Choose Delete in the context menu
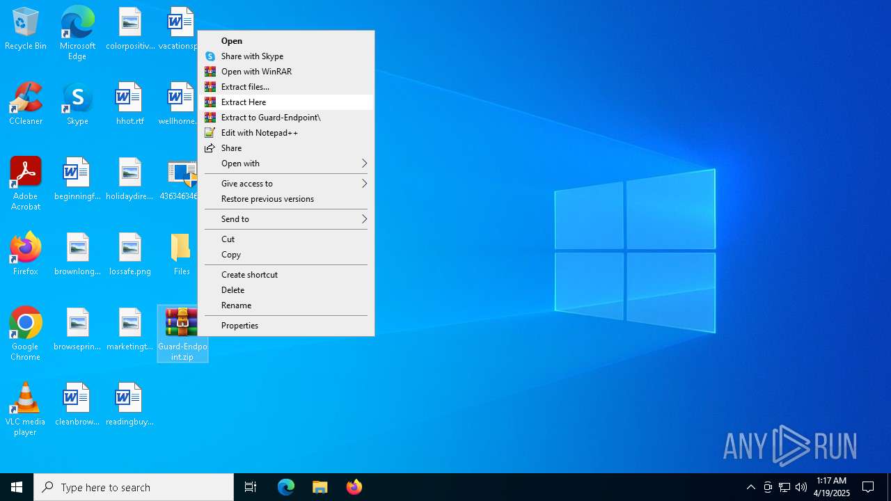 pyautogui.click(x=286, y=290)
